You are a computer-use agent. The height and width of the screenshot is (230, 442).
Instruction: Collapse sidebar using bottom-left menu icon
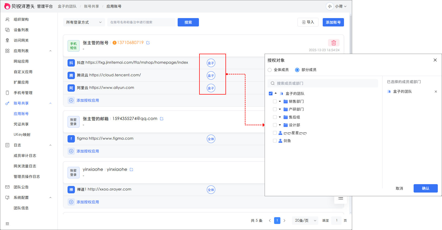tap(7, 224)
